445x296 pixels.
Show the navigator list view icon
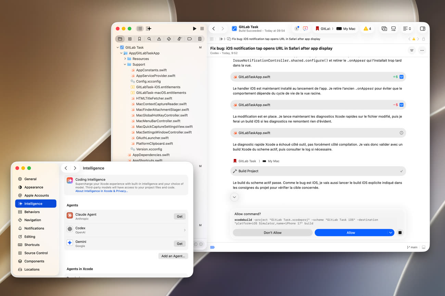140,29
